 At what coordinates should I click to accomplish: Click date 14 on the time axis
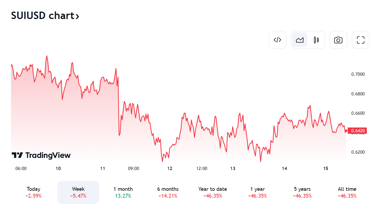(284, 169)
